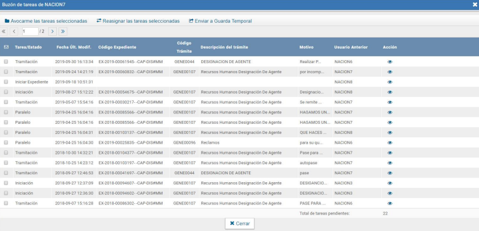The height and width of the screenshot is (231, 479).
Task: Jump to last page of tasks
Action: click(x=63, y=32)
